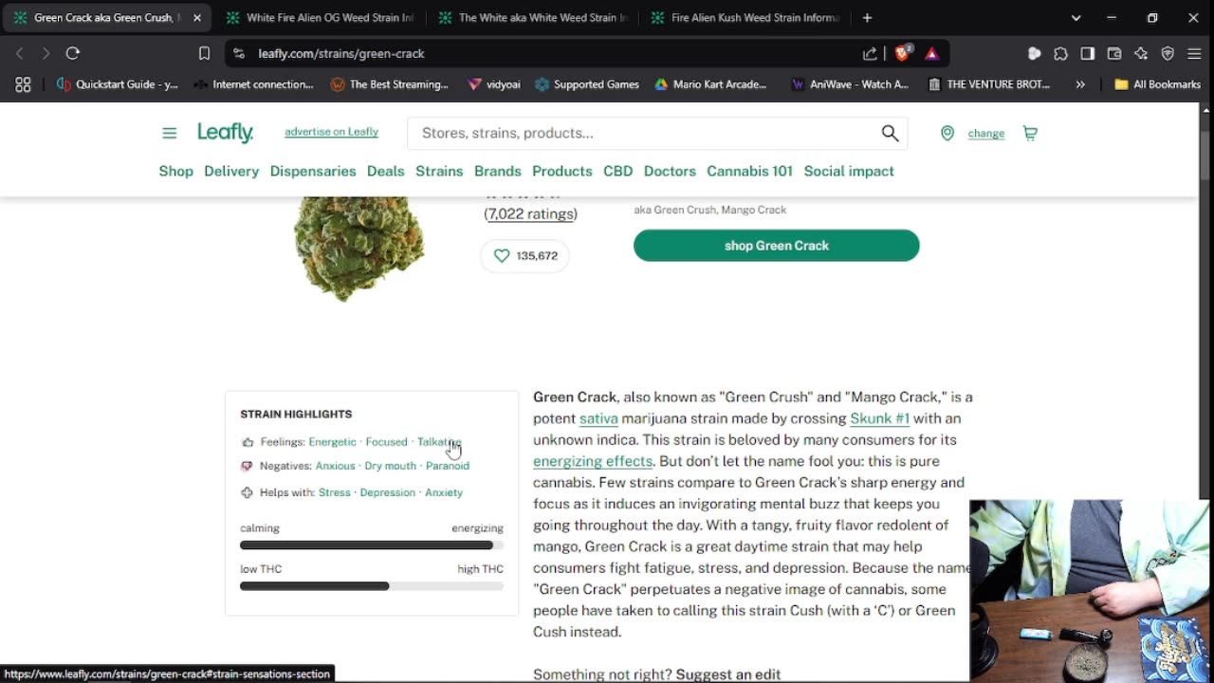Image resolution: width=1214 pixels, height=683 pixels.
Task: Open the Products menu item
Action: click(562, 171)
